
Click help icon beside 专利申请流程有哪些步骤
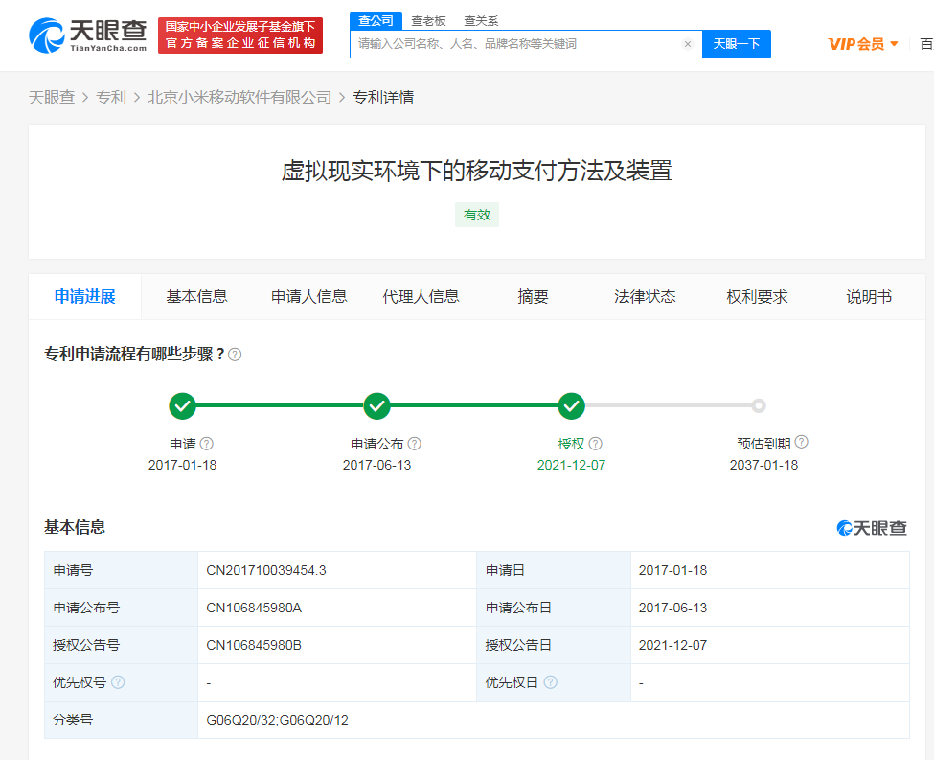[x=235, y=355]
